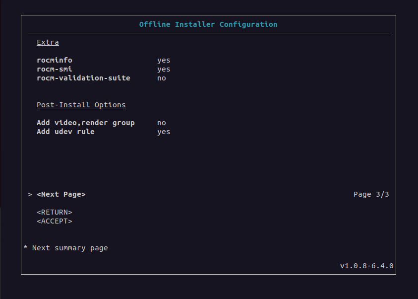Screen dimensions: 418x299
Task: Select the Add udev rule label
Action: (65, 132)
